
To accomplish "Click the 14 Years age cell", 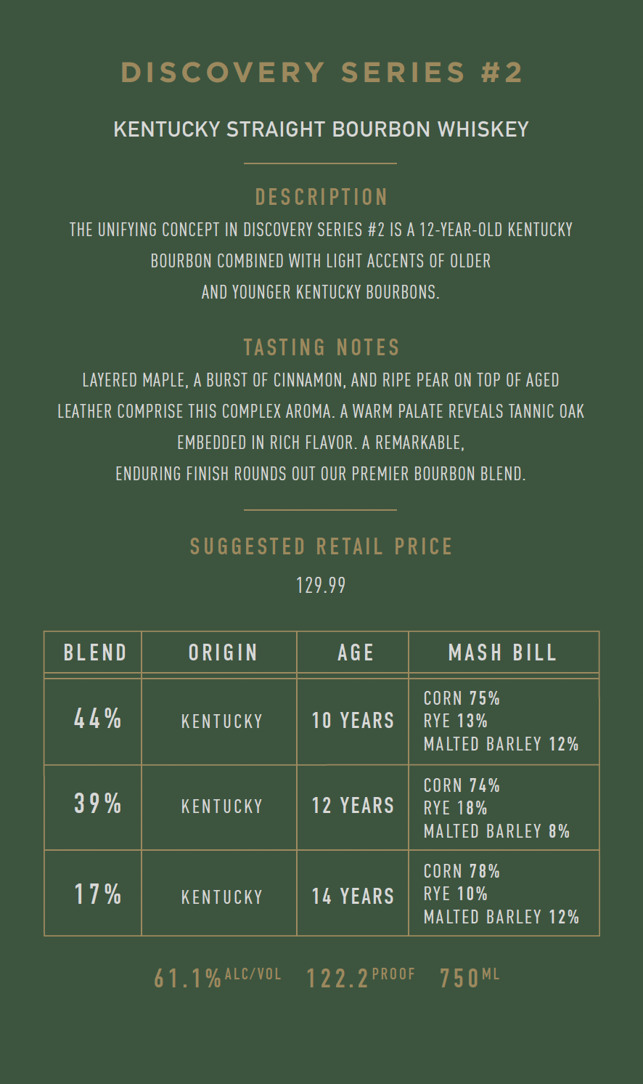I will 353,897.
